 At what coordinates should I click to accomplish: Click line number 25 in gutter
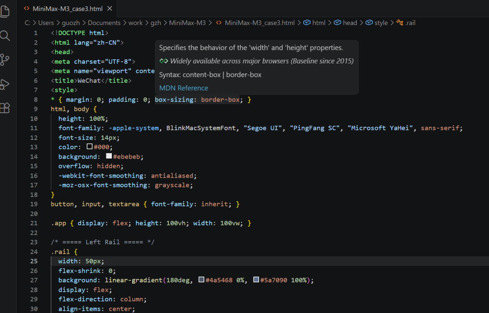pyautogui.click(x=34, y=261)
